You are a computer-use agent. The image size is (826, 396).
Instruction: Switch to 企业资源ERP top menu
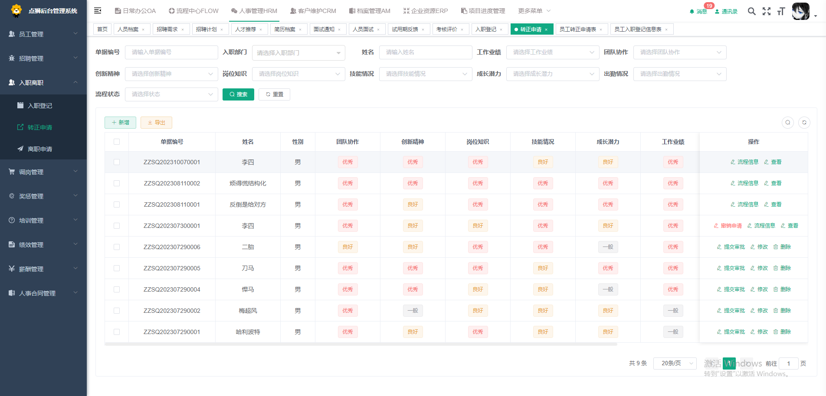pyautogui.click(x=426, y=11)
